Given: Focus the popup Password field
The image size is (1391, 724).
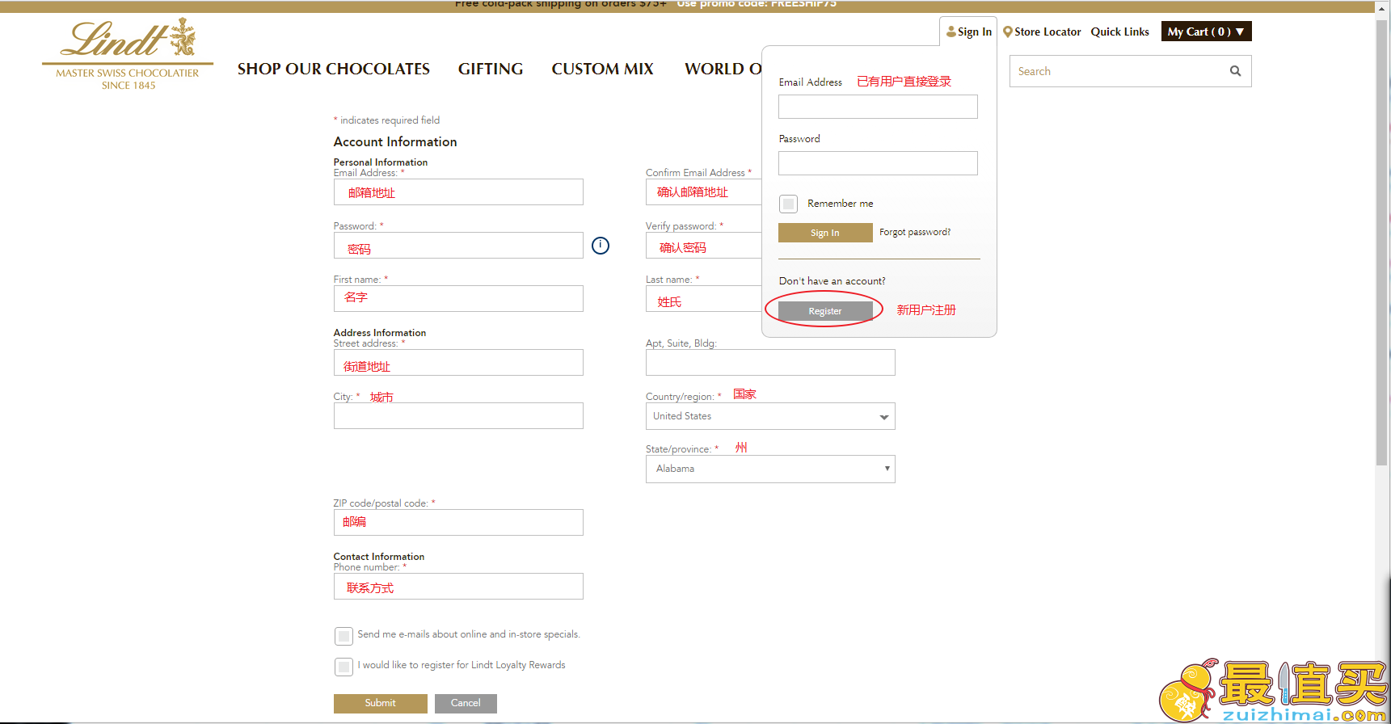Looking at the screenshot, I should (x=878, y=163).
